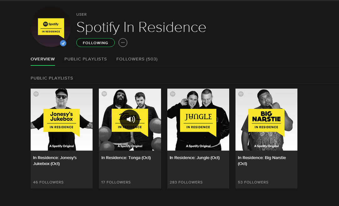Screen dimensions: 339x206
Task: Select the Jungle In Residence cover art
Action: coord(198,119)
